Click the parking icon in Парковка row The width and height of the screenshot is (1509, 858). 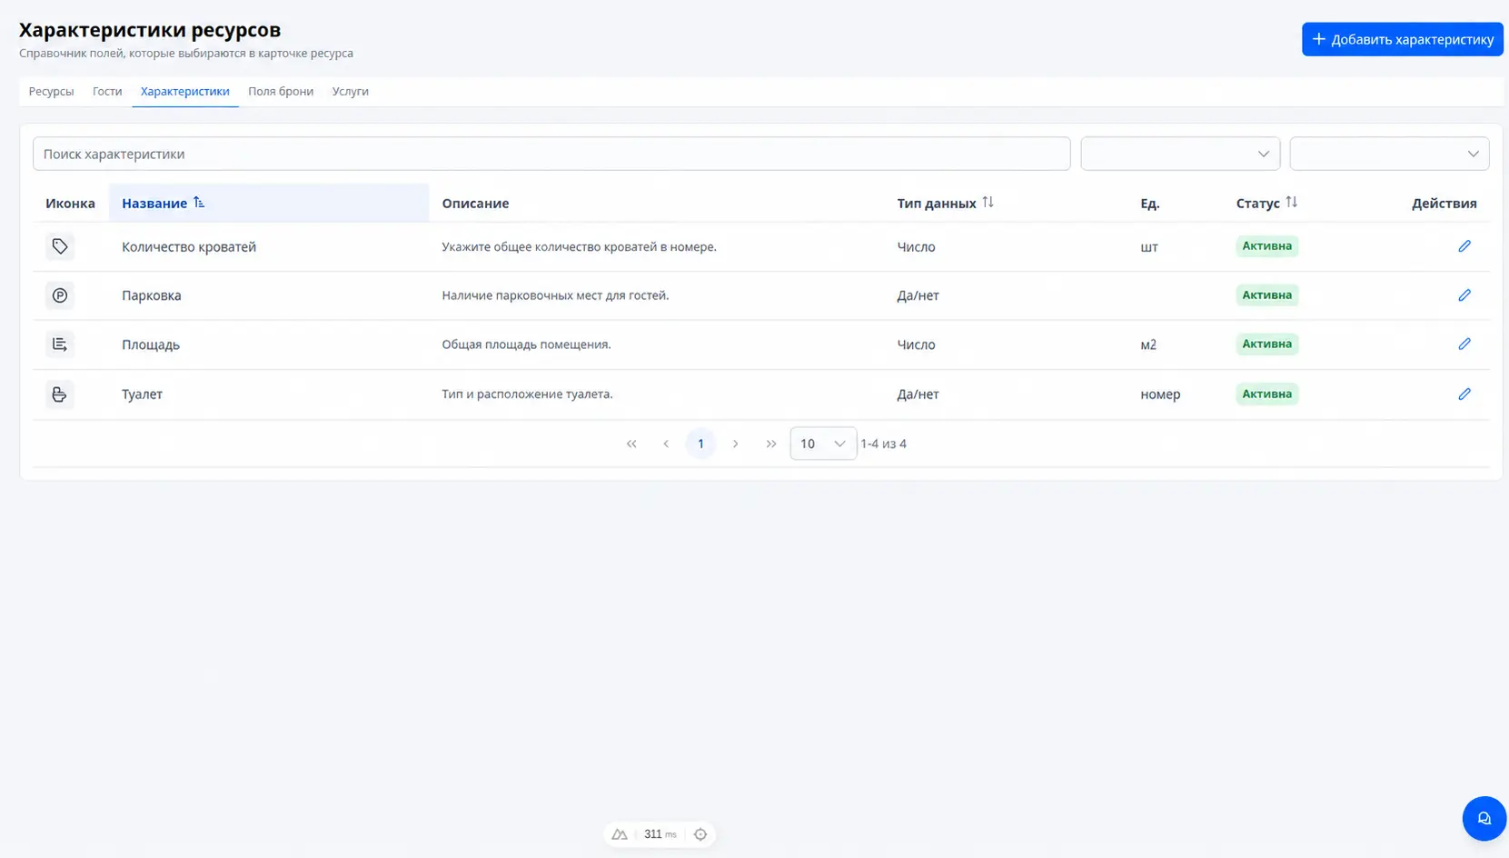pyautogui.click(x=60, y=295)
